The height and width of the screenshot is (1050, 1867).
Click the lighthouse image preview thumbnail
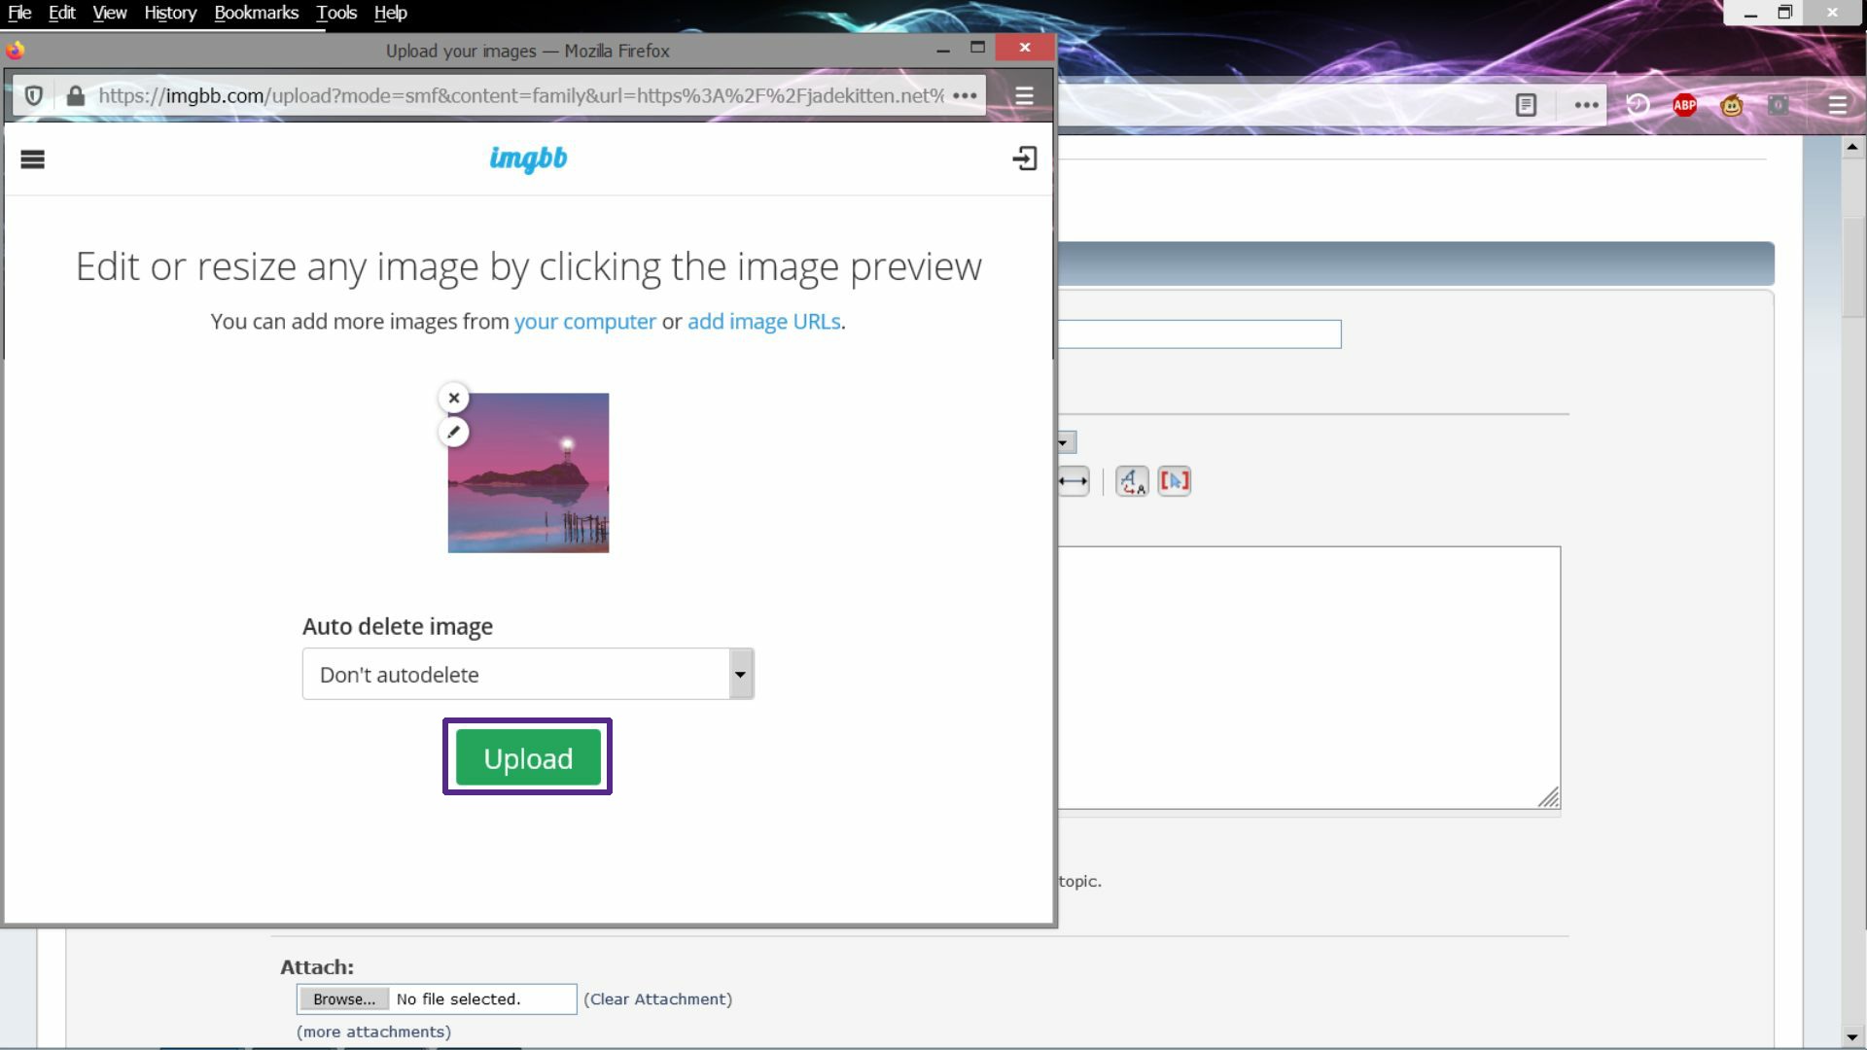(528, 473)
